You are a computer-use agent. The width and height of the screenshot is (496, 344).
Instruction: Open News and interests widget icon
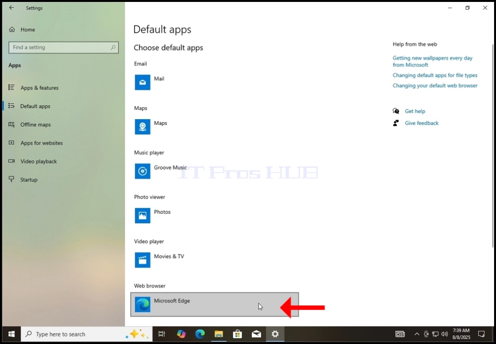(400, 334)
